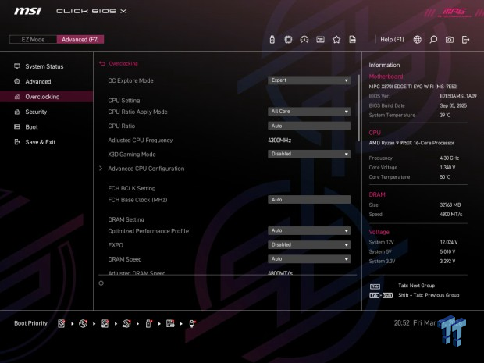Screen dimensions: 484x363
Task: Select network boot plug in Boot Priority
Action: (x=192, y=323)
